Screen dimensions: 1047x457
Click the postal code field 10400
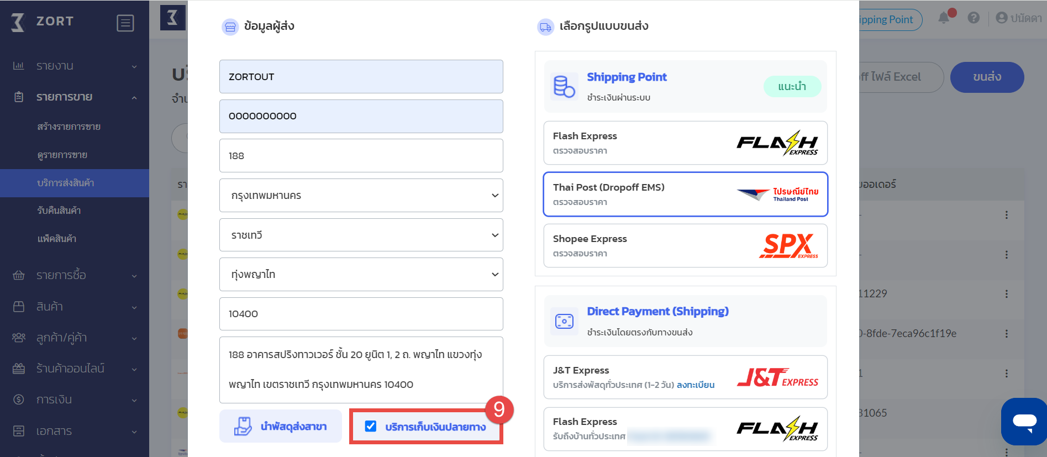(x=361, y=314)
